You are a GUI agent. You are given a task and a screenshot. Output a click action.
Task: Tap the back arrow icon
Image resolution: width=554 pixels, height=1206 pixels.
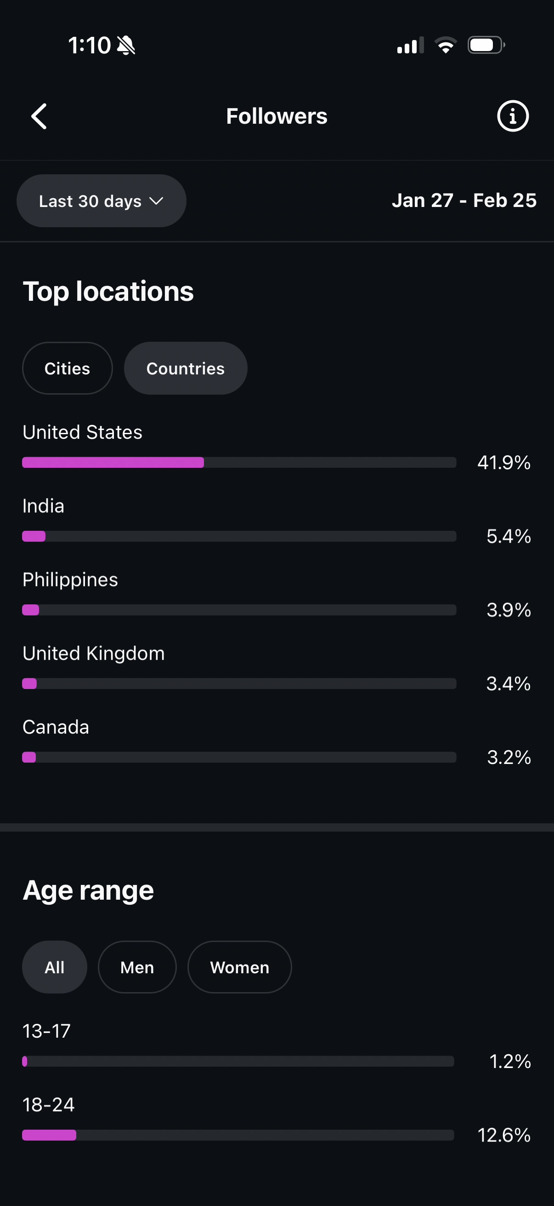(39, 116)
